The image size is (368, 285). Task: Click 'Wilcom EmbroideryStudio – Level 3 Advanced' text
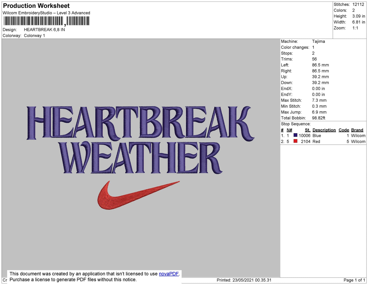[46, 13]
